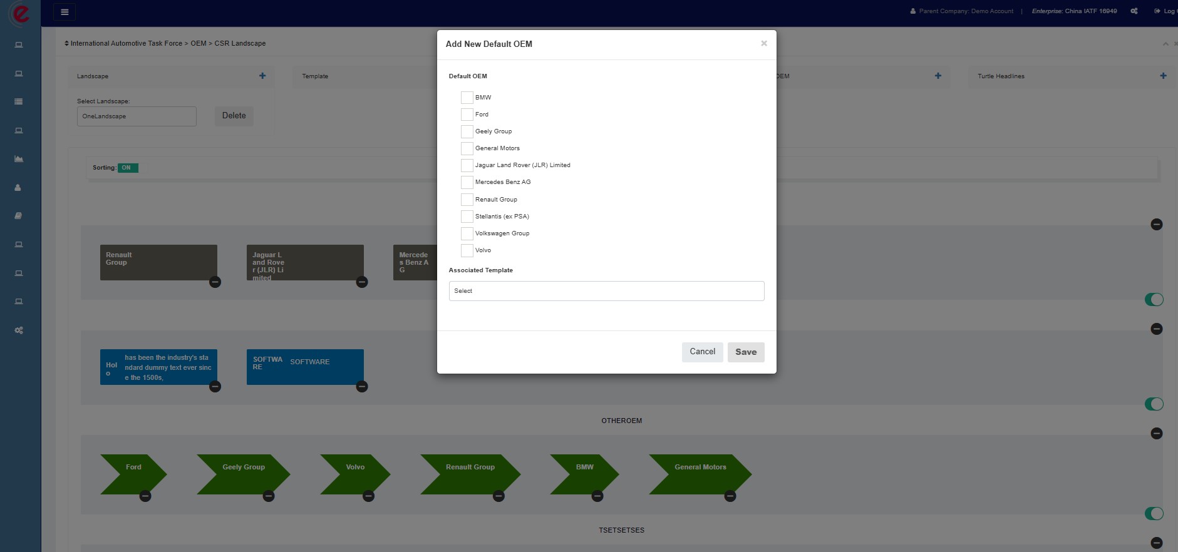Open the hamburger menu button

tap(65, 12)
